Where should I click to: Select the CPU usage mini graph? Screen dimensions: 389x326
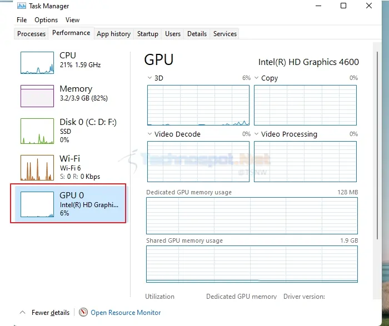(x=37, y=63)
